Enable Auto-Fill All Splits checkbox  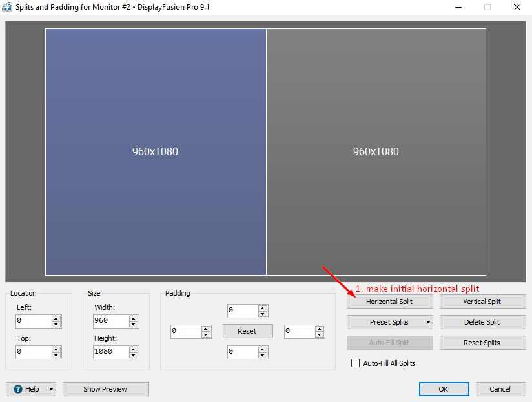[x=355, y=363]
